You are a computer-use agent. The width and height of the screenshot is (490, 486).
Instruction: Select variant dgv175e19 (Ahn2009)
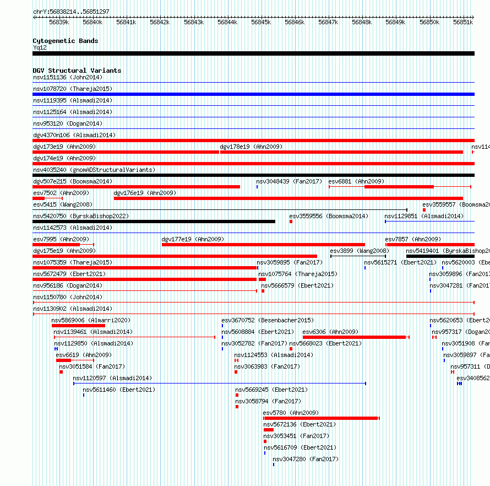tap(64, 251)
